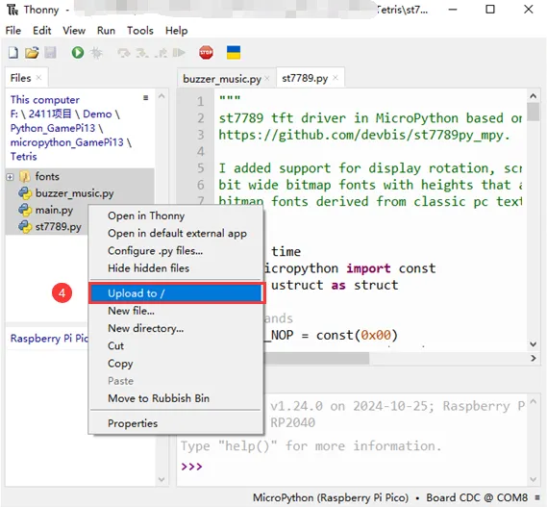Click editor vertical scrollbar thumb
This screenshot has width=547, height=507.
pos(533,112)
